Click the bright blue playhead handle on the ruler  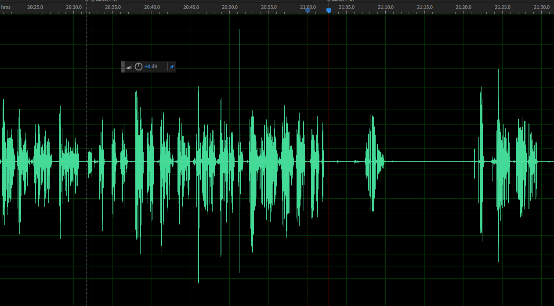(x=329, y=11)
